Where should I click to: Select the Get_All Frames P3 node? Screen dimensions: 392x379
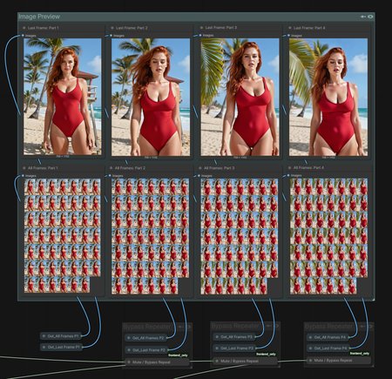(234, 337)
